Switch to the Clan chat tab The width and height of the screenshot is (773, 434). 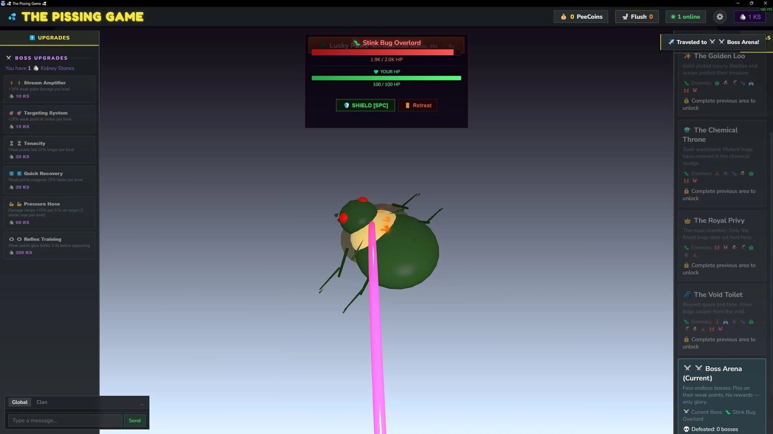(41, 402)
